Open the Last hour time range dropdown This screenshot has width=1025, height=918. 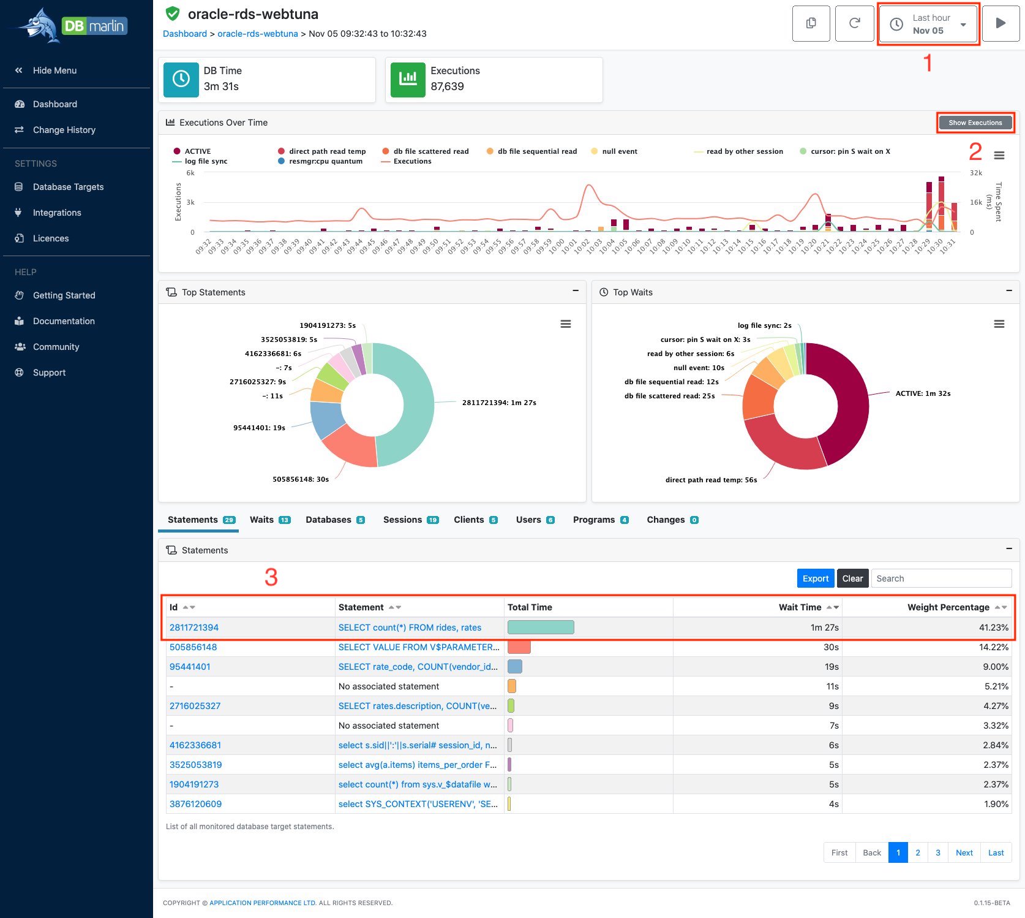click(928, 24)
